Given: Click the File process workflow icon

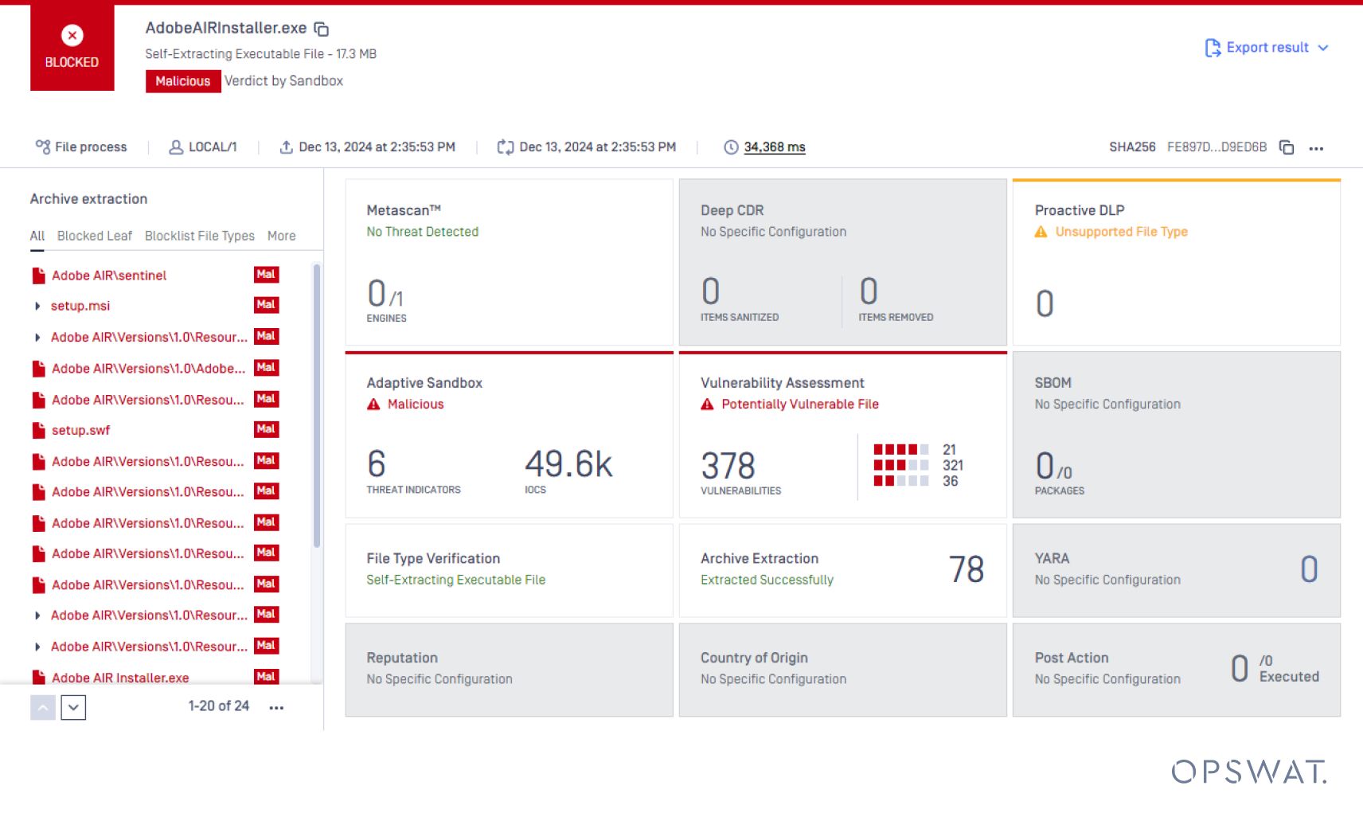Looking at the screenshot, I should click(42, 147).
